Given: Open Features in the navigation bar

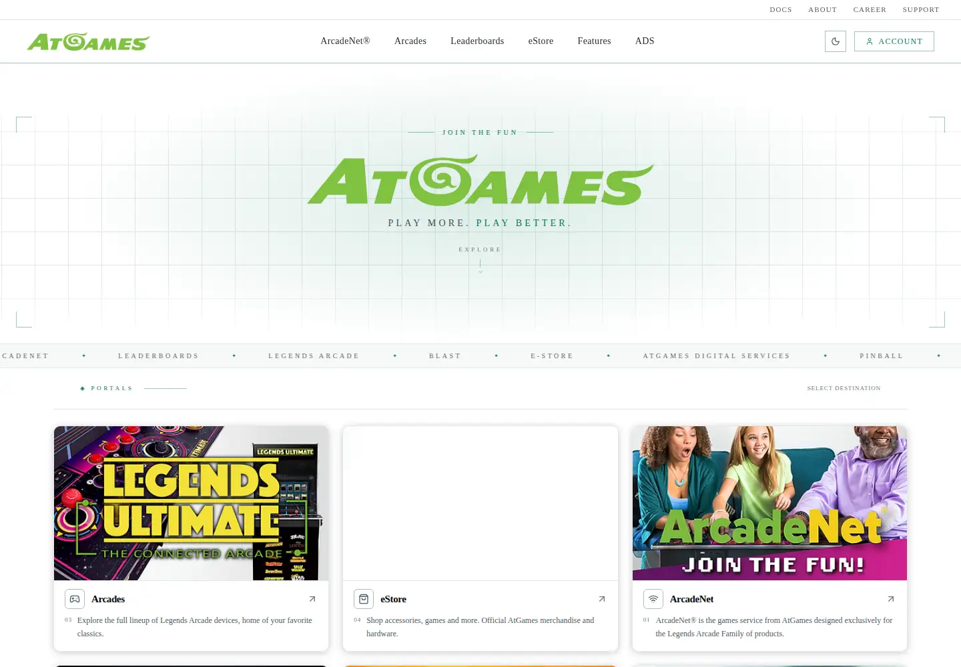Looking at the screenshot, I should coord(594,41).
